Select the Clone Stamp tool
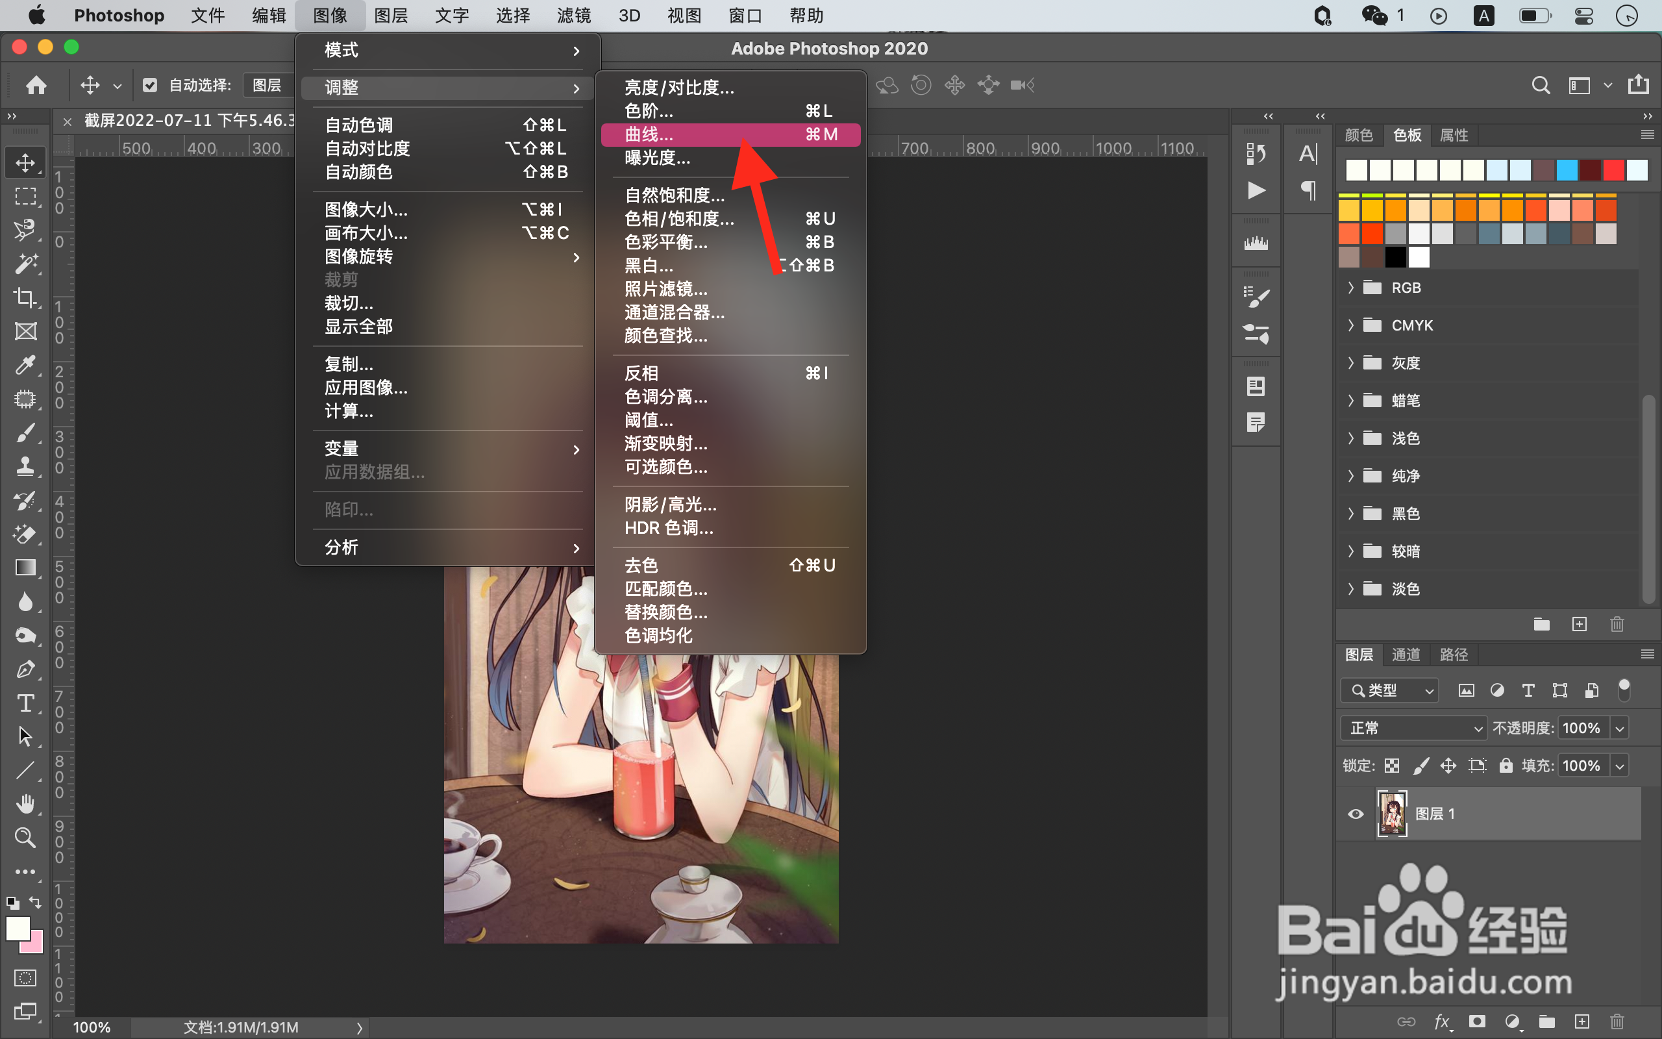This screenshot has width=1662, height=1039. pos(25,467)
